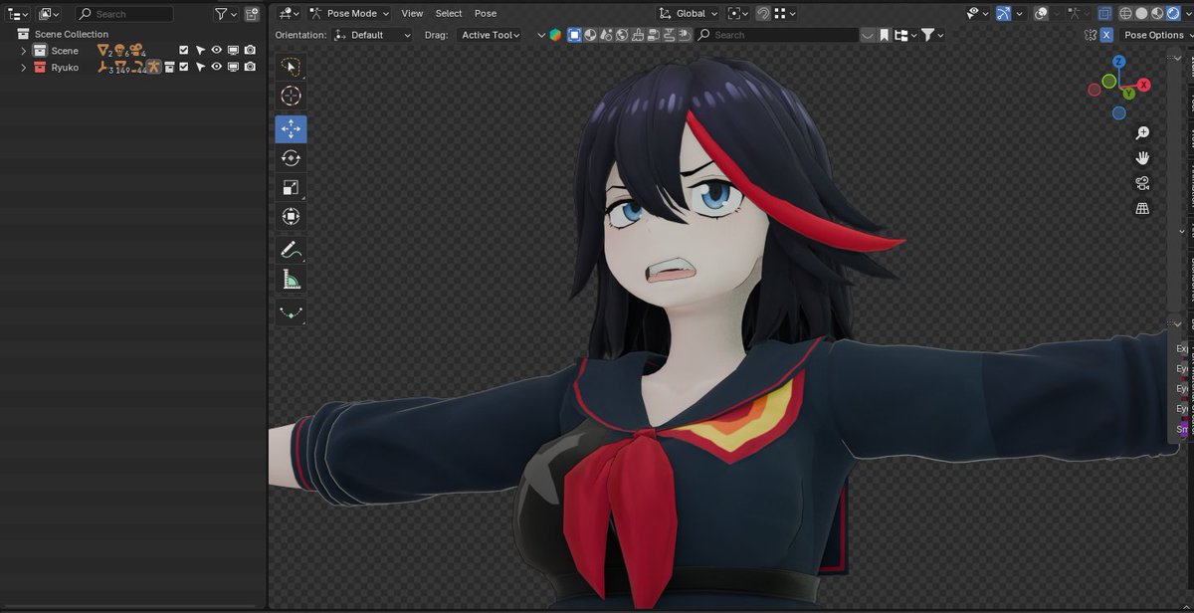Image resolution: width=1194 pixels, height=613 pixels.
Task: Toggle X-Ray display button
Action: pos(1105,14)
